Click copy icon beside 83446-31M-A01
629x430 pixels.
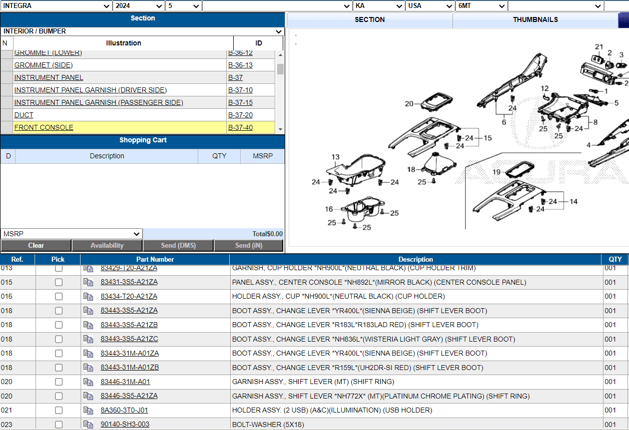[89, 382]
